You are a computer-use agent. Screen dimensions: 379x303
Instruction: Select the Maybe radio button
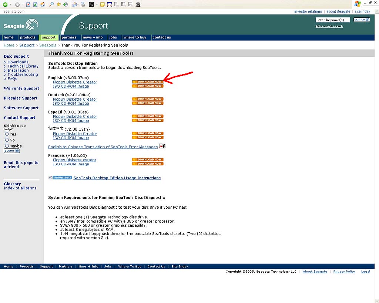click(7, 146)
